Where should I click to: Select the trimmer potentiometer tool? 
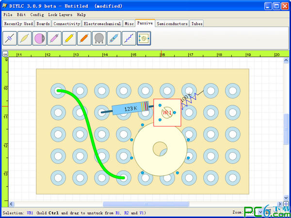(x=144, y=38)
